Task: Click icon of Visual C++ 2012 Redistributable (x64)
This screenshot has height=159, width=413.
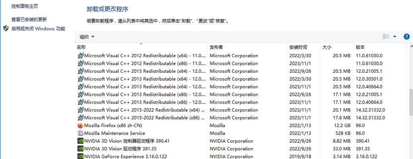Action: pyautogui.click(x=81, y=56)
